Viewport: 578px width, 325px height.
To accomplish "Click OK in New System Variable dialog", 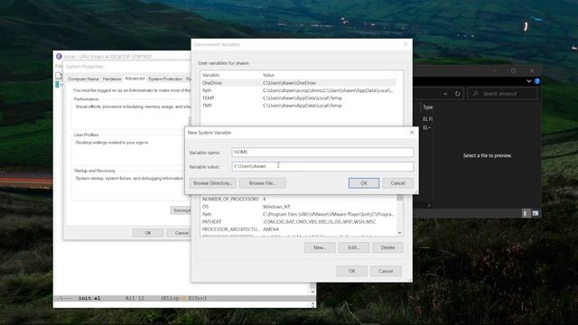I will pyautogui.click(x=363, y=183).
